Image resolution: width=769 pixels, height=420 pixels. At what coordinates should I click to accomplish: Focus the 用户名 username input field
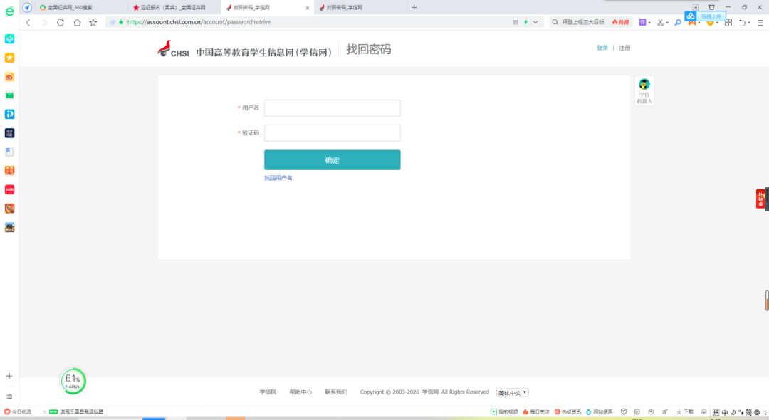332,108
